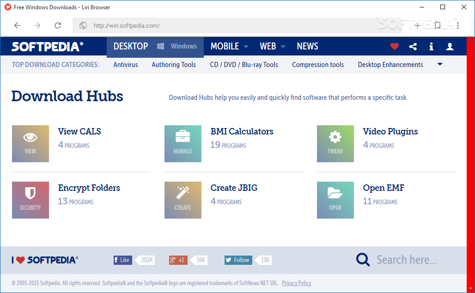Open the Video Plugins hub link
Viewport: 475px width, 293px height.
point(390,131)
